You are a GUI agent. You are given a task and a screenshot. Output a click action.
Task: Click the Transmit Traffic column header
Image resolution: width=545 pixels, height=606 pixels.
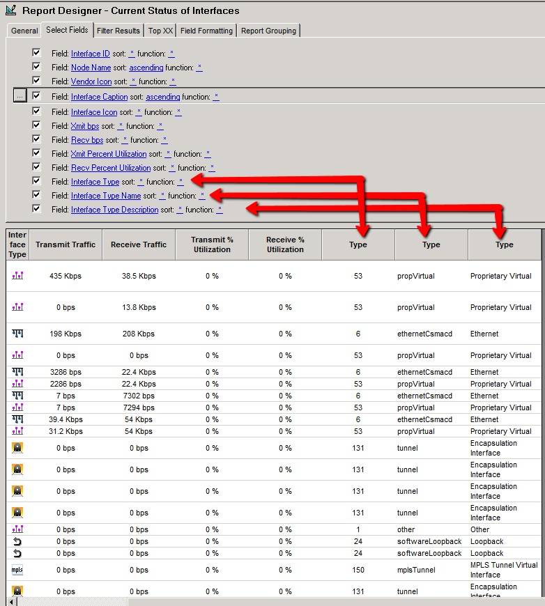(66, 244)
